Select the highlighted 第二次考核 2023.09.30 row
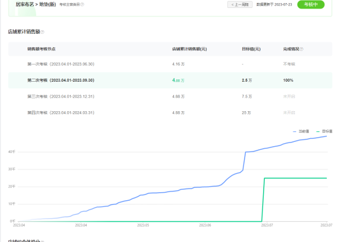 [x=170, y=80]
